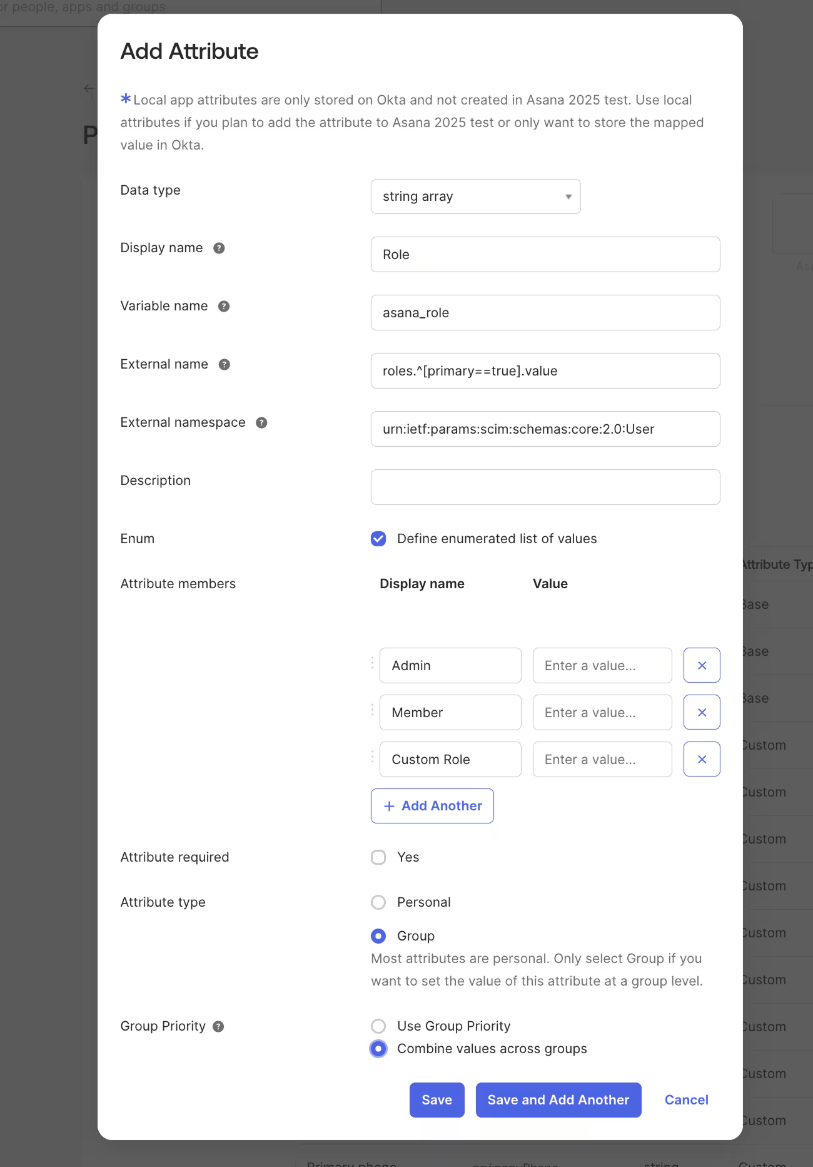Click the External name text field
The image size is (813, 1167).
click(545, 371)
